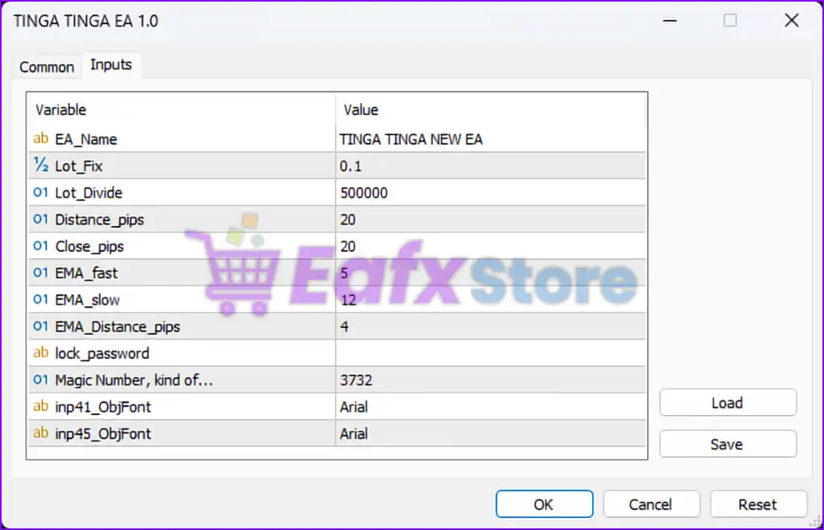Click the string type icon beside inp41_ObjFont
The height and width of the screenshot is (530, 824).
(x=40, y=407)
